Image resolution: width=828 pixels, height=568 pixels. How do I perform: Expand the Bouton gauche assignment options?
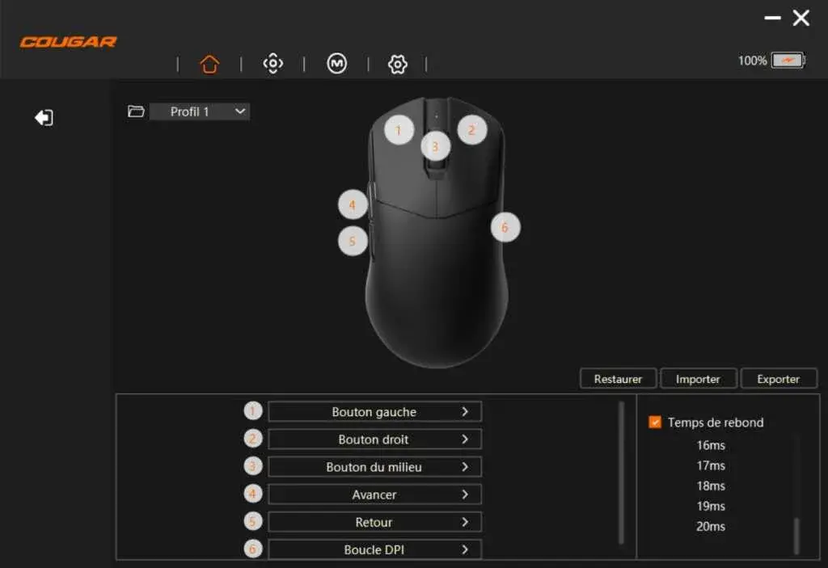point(374,411)
